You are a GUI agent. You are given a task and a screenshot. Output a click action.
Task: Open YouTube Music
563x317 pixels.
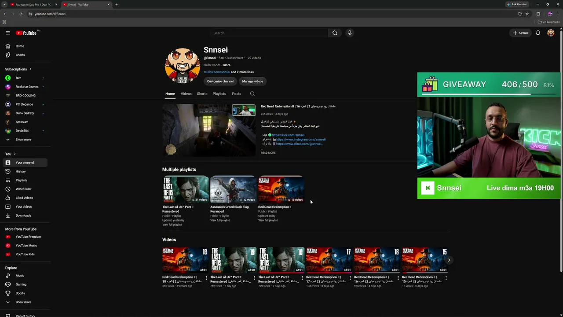click(x=24, y=245)
